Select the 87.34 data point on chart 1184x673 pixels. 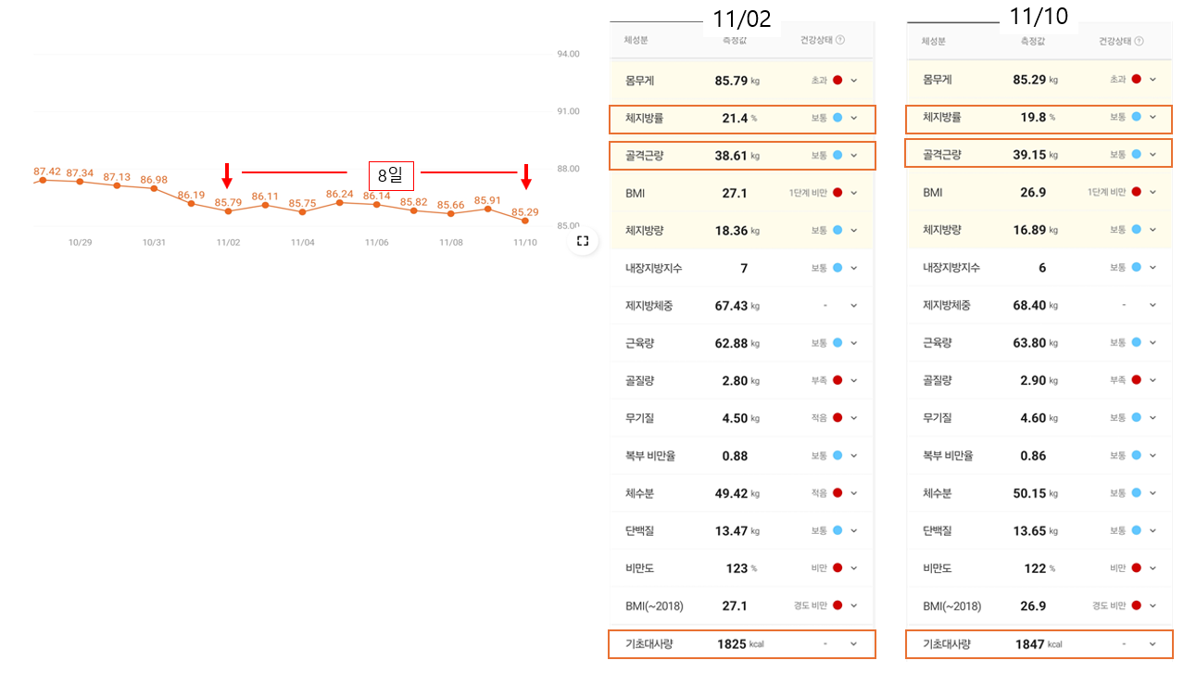[80, 182]
